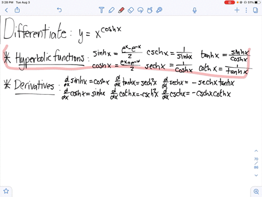
Task: Select the Lasso selection tool
Action: (140, 10)
